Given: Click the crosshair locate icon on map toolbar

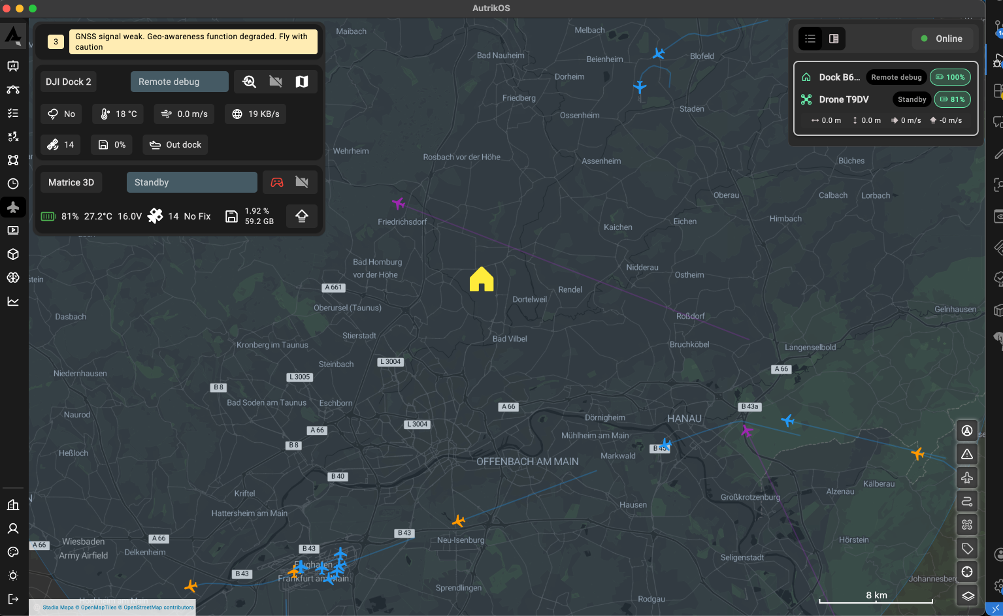Looking at the screenshot, I should click(x=967, y=572).
